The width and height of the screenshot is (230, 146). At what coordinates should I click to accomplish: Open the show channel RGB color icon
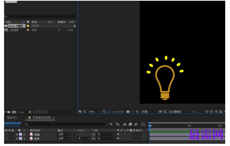[x=137, y=112]
